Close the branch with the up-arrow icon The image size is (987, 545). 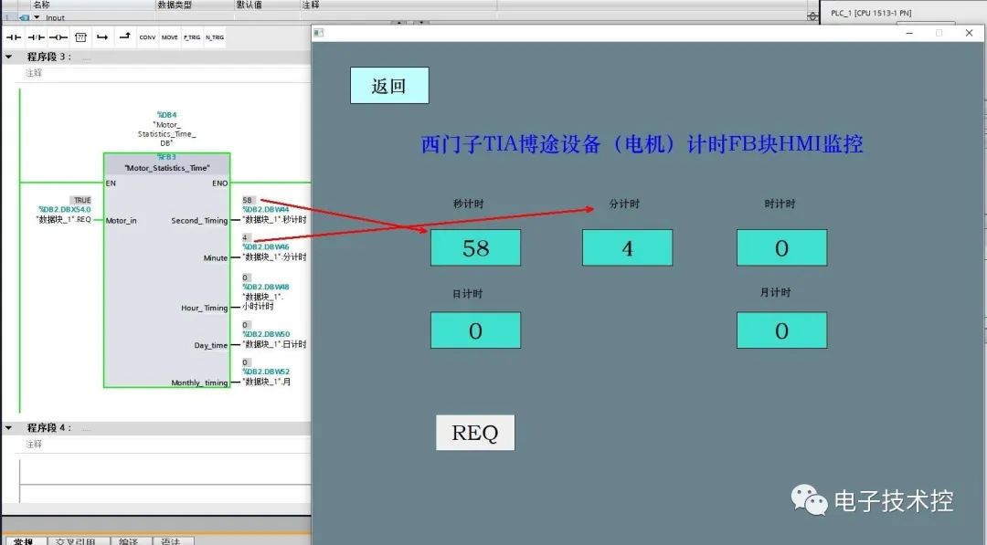point(124,37)
